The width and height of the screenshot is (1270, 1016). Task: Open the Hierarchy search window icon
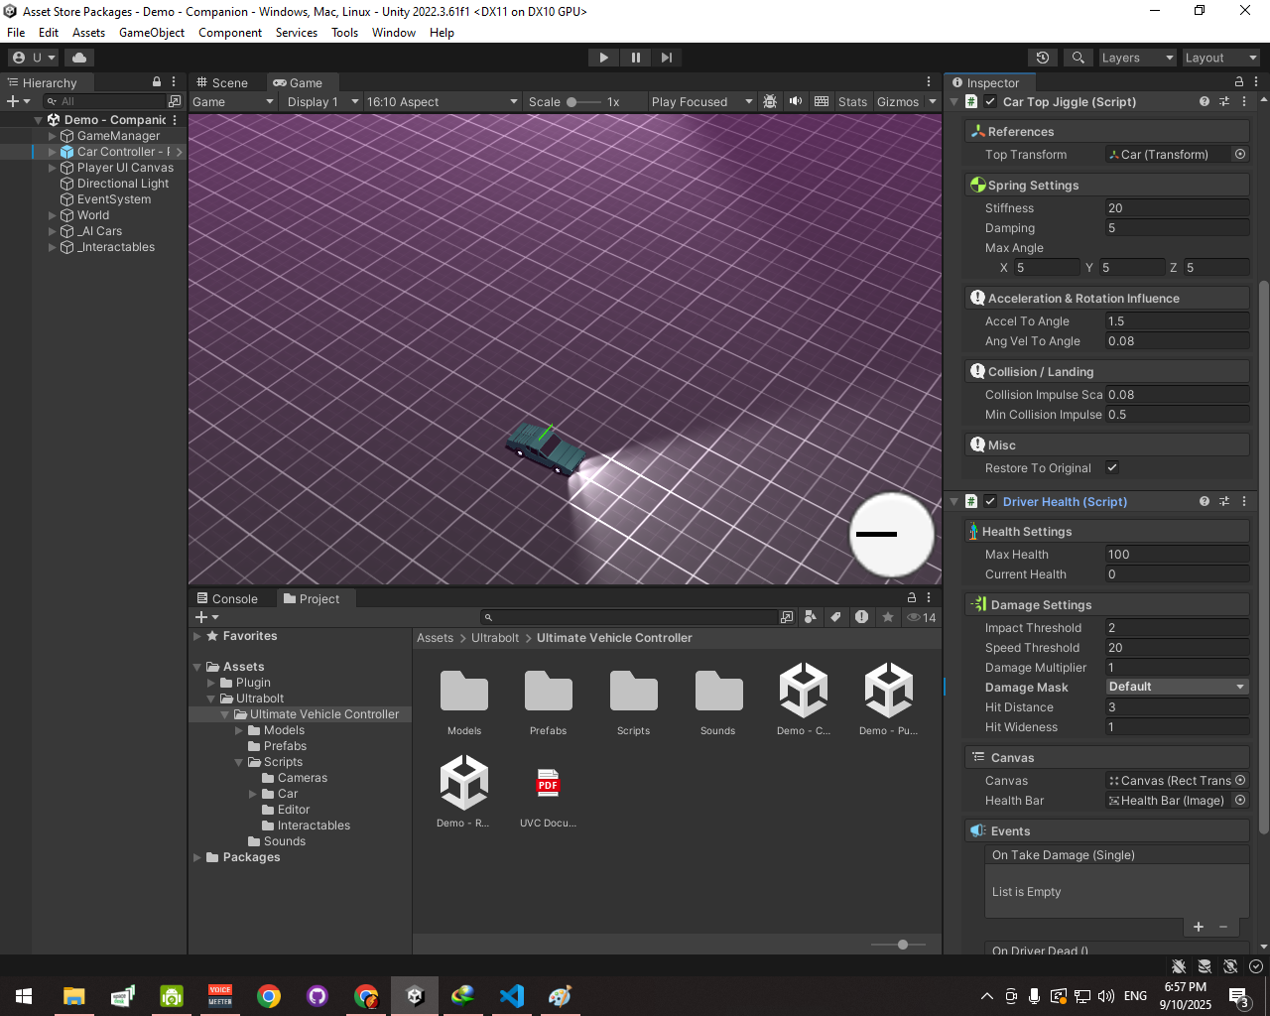(x=175, y=101)
